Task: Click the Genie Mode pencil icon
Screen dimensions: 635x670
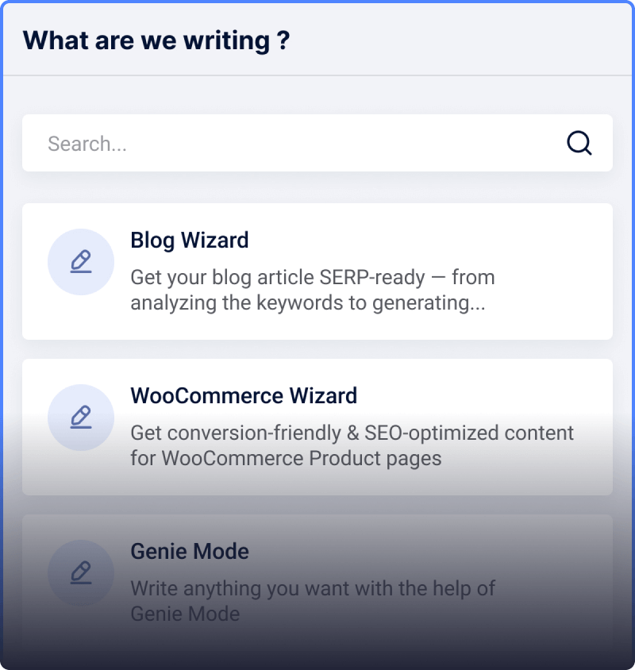Action: coord(81,572)
